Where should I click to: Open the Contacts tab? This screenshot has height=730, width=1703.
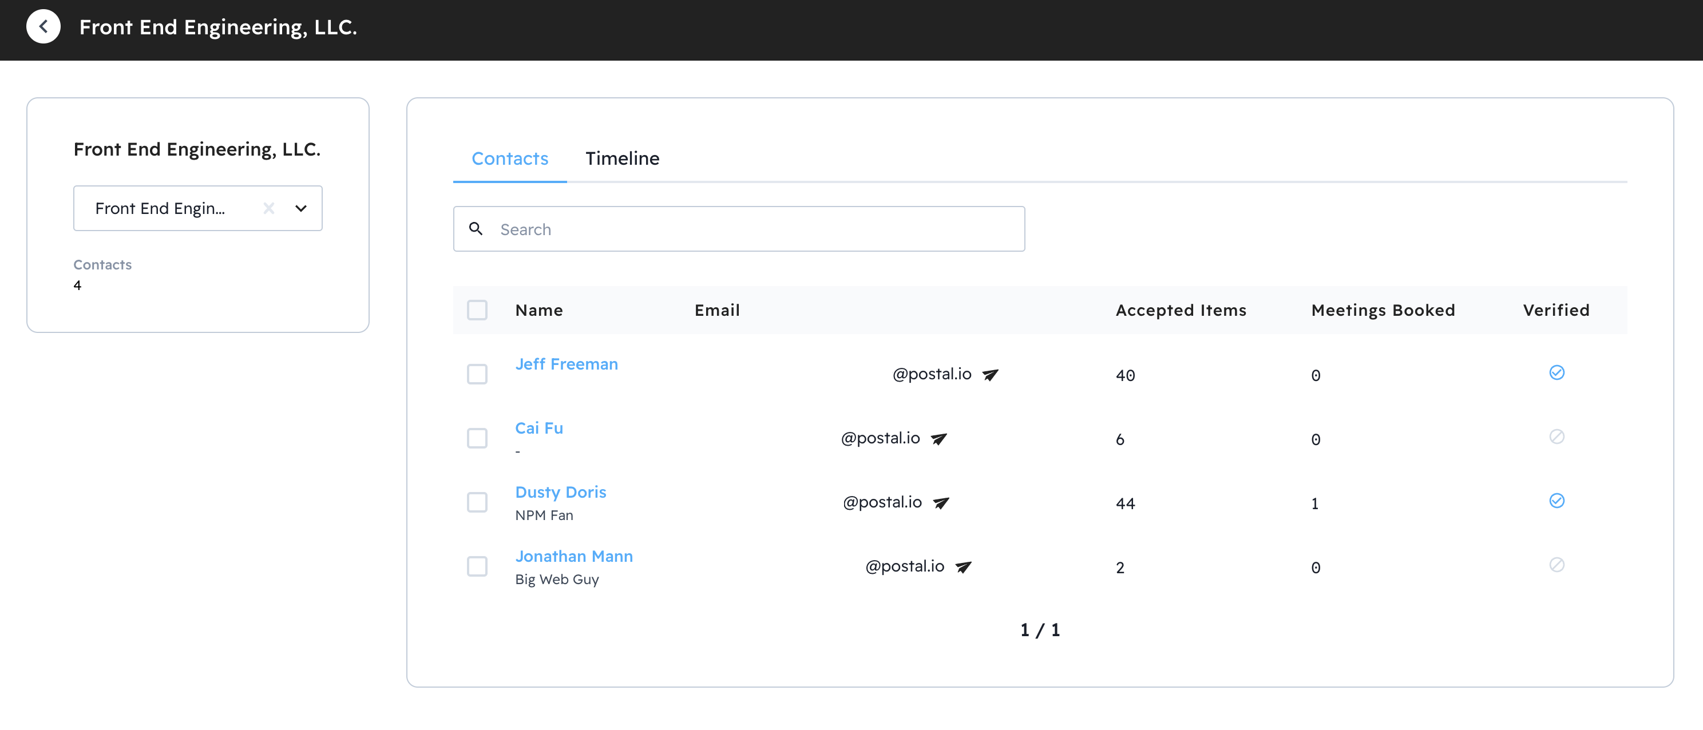point(510,158)
